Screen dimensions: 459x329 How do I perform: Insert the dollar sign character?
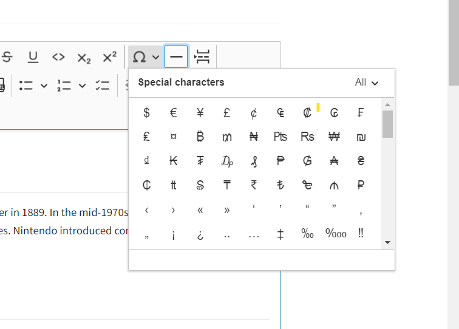[147, 113]
